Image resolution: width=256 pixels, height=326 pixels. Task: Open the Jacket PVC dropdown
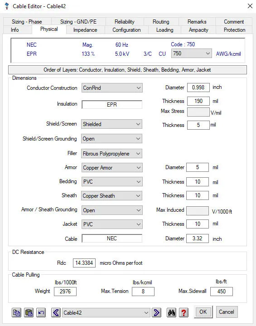pyautogui.click(x=112, y=224)
